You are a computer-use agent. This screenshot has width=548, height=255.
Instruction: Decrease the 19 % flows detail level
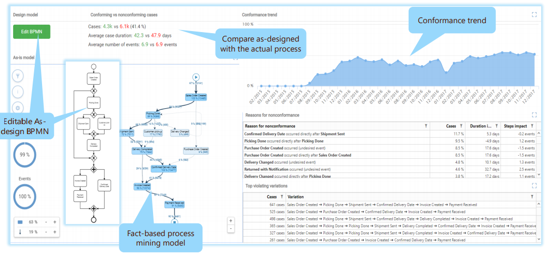pos(46,232)
